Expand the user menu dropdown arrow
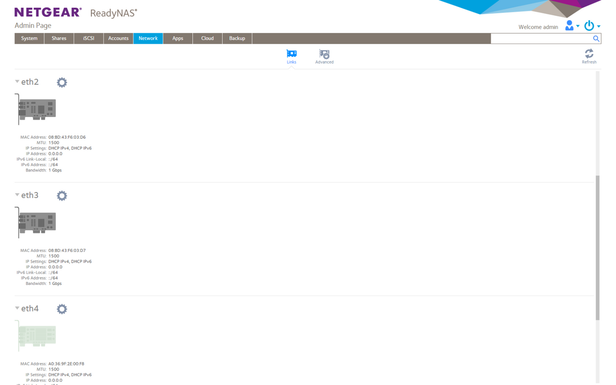Image resolution: width=616 pixels, height=385 pixels. click(x=578, y=27)
